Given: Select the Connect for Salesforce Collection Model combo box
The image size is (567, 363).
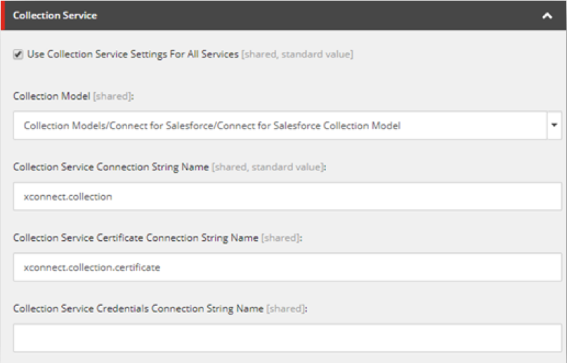Looking at the screenshot, I should click(x=280, y=126).
